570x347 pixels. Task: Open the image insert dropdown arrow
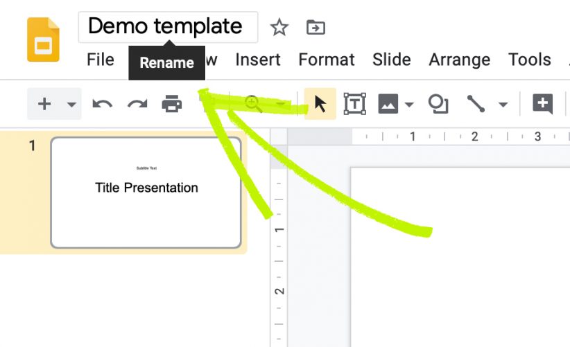click(x=409, y=105)
